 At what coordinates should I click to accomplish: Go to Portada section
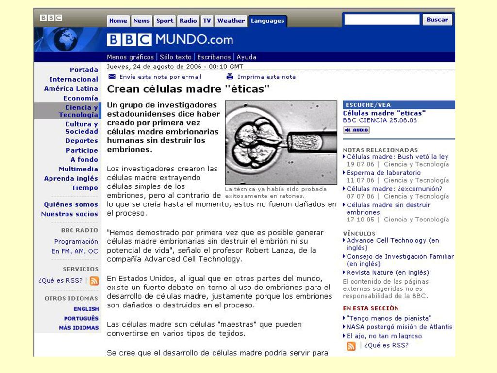pyautogui.click(x=83, y=69)
